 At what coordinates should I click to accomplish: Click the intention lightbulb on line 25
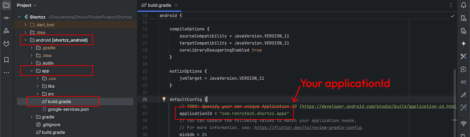[x=164, y=99]
